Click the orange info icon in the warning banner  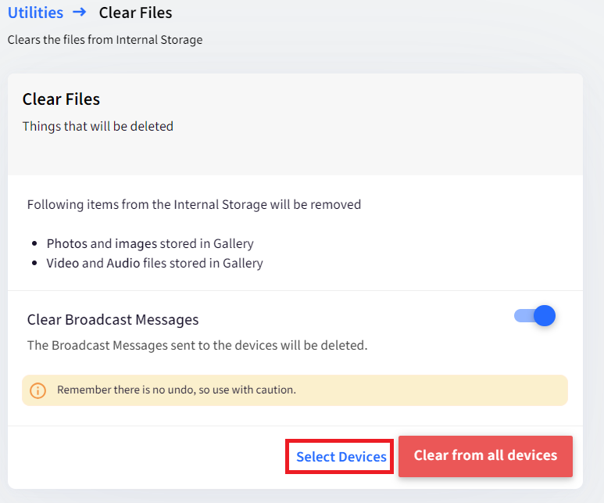tap(38, 390)
